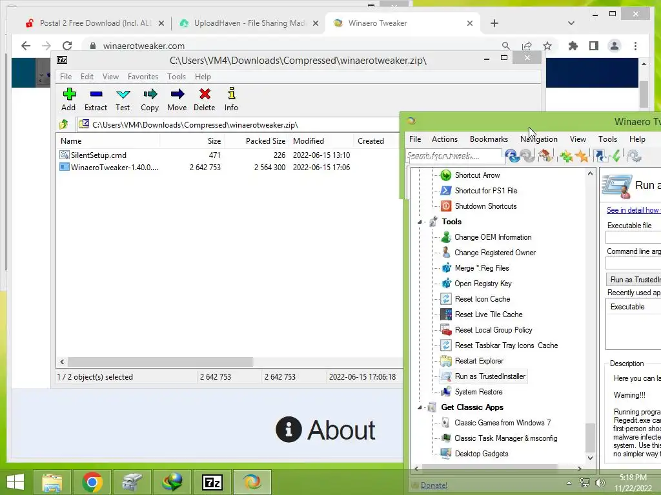
Task: Click the Copy icon in 7-Zip
Action: (150, 94)
